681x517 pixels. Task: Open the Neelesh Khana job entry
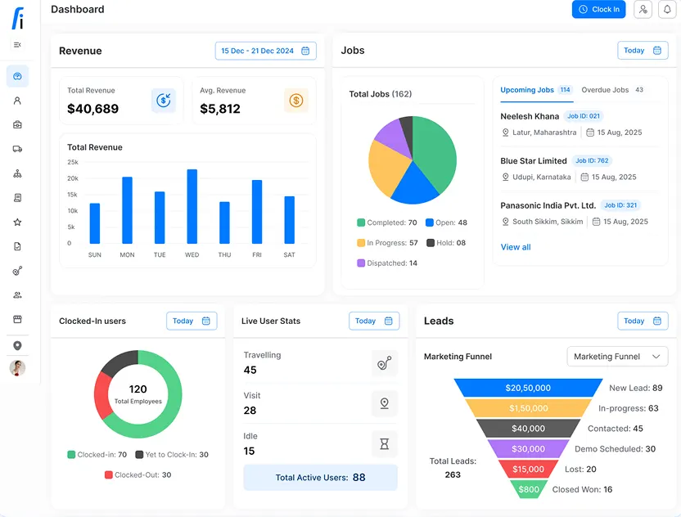point(580,124)
